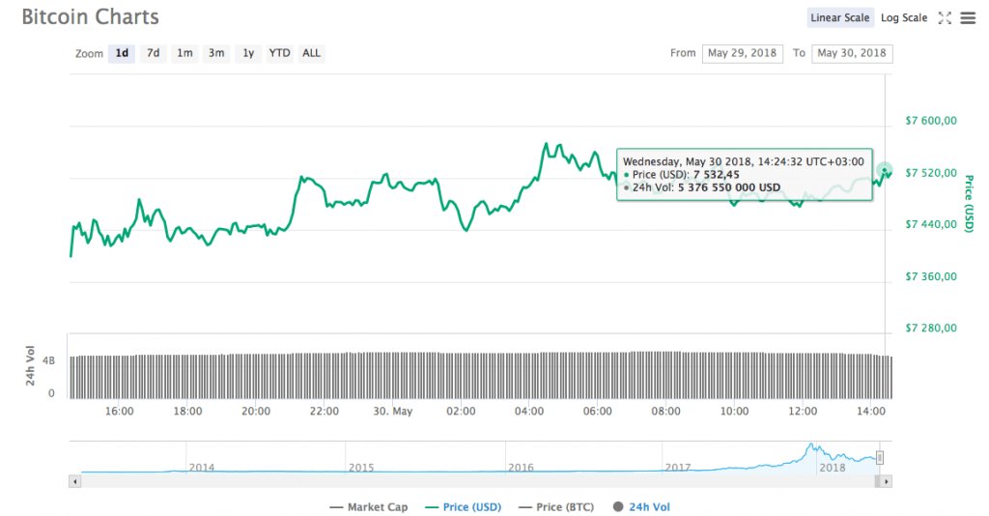This screenshot has height=516, width=989.
Task: Edit the To date field May 30, 2018
Action: 852,53
